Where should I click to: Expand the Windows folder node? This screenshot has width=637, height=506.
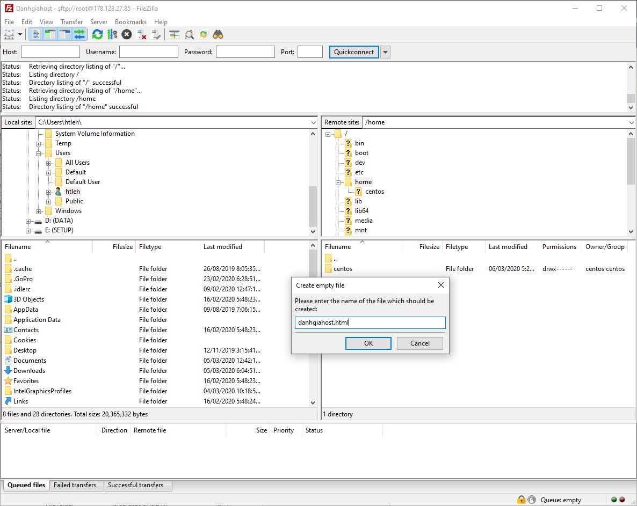pos(38,211)
